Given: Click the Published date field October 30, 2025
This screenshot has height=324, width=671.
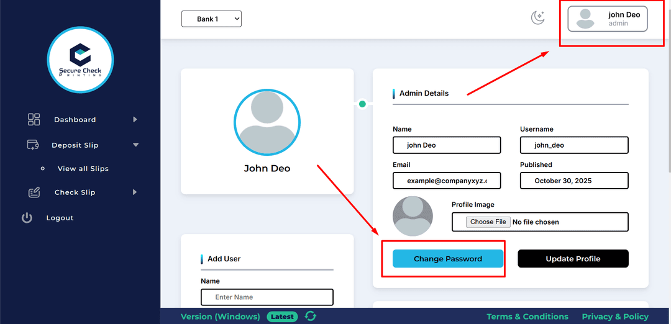Looking at the screenshot, I should coord(574,181).
